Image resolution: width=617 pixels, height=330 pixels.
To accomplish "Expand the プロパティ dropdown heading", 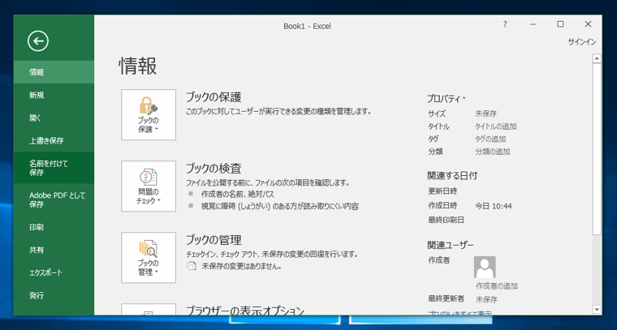I will point(447,99).
